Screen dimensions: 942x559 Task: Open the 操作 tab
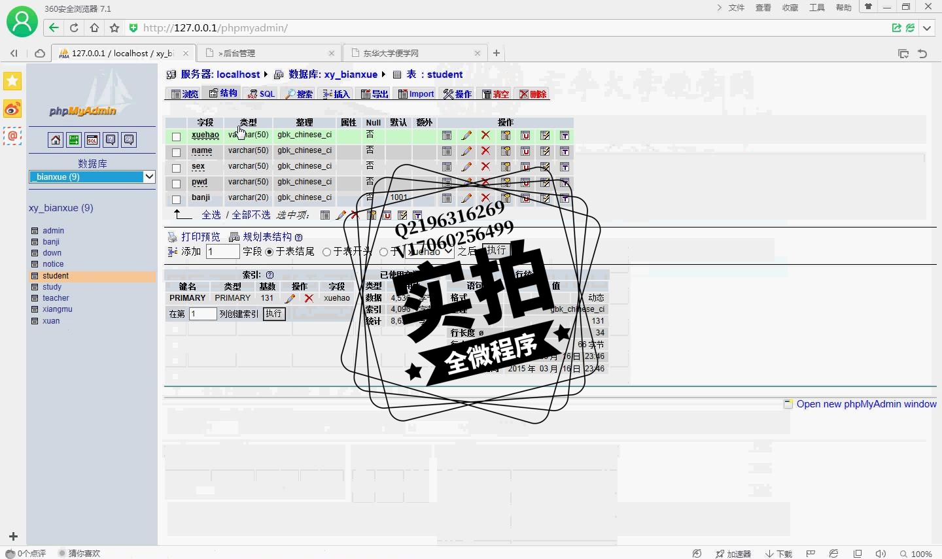coord(457,94)
